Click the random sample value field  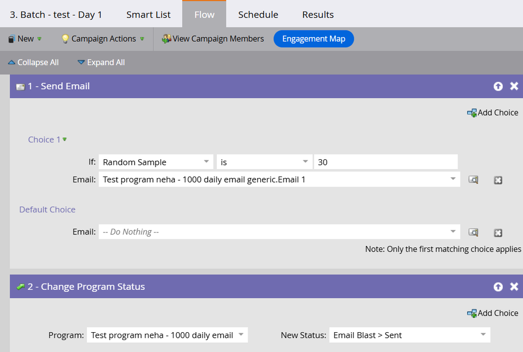385,162
